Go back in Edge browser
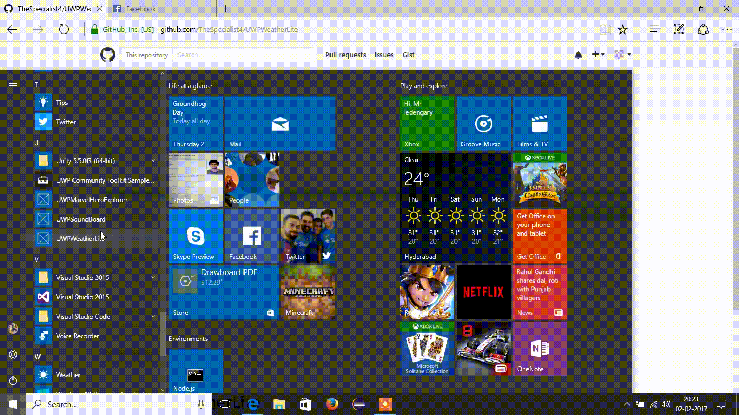This screenshot has width=739, height=415. [x=12, y=30]
